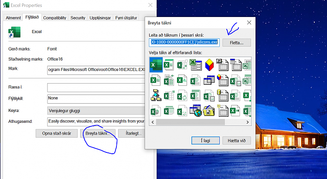Click the Excel name field in Properties
Image resolution: width=327 pixels, height=179 pixels.
coord(37,32)
